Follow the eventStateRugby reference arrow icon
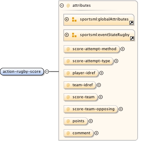The image size is (144, 141). [x=132, y=38]
